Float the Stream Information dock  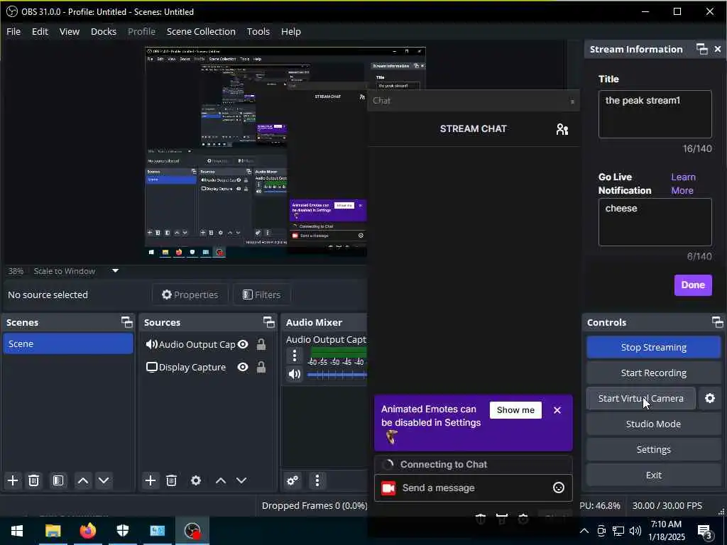tap(702, 49)
